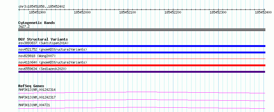Open the RefSeq Genes track heading
The height and width of the screenshot is (112, 274).
click(x=31, y=86)
